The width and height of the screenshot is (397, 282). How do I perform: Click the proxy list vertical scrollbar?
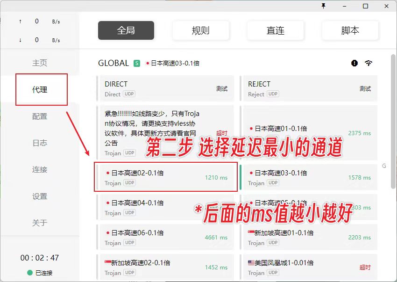pyautogui.click(x=393, y=122)
